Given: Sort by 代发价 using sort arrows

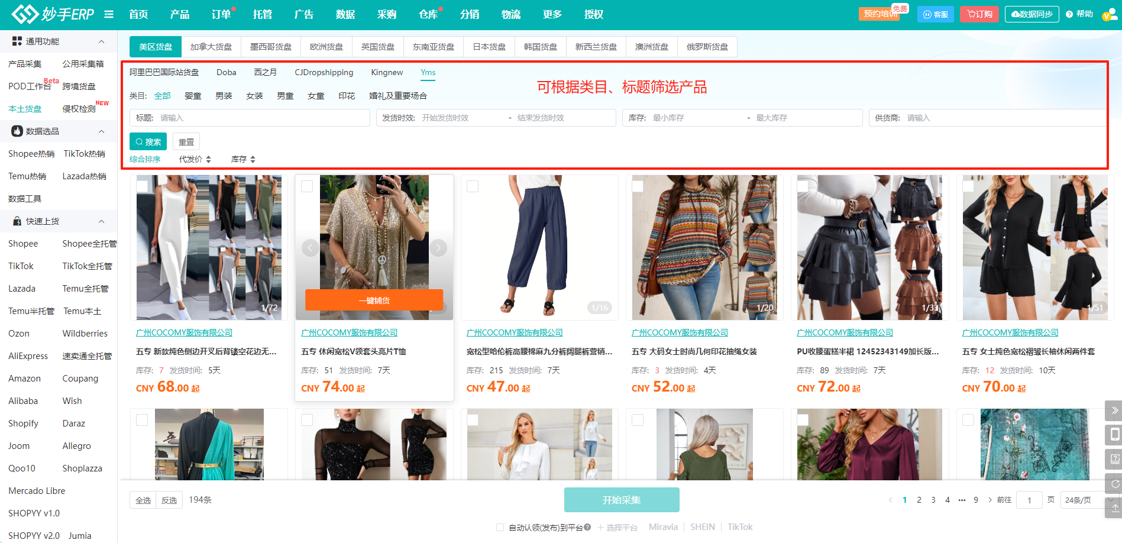Looking at the screenshot, I should (x=208, y=160).
